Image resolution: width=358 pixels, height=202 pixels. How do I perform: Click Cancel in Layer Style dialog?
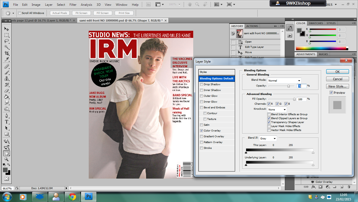tap(337, 79)
